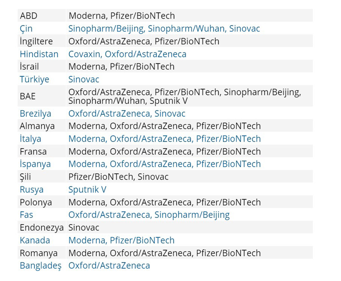The width and height of the screenshot is (341, 281).
Task: Select the Romanya country cell
Action: (x=39, y=253)
